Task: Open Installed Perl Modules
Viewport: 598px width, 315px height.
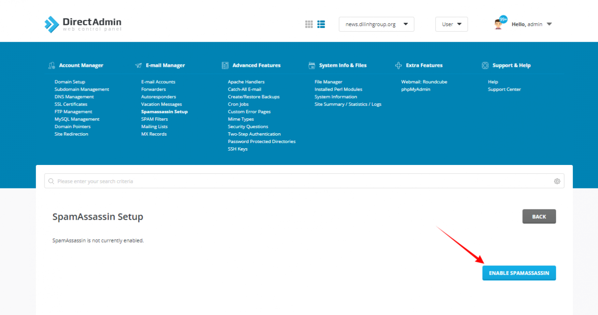Action: click(338, 89)
